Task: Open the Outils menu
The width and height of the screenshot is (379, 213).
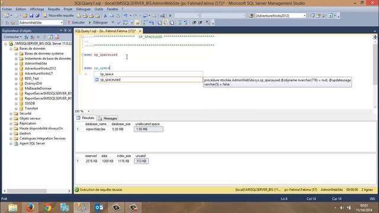Action: pos(99,9)
